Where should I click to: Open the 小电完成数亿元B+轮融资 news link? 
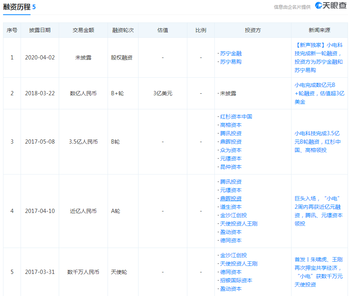[319, 93]
